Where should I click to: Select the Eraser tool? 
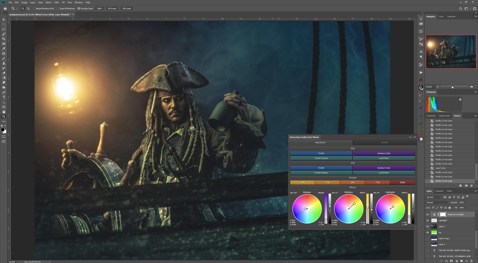click(x=4, y=73)
